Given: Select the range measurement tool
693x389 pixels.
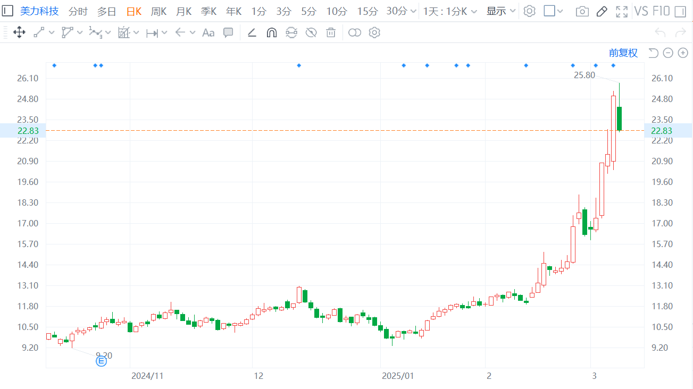Looking at the screenshot, I should [152, 33].
